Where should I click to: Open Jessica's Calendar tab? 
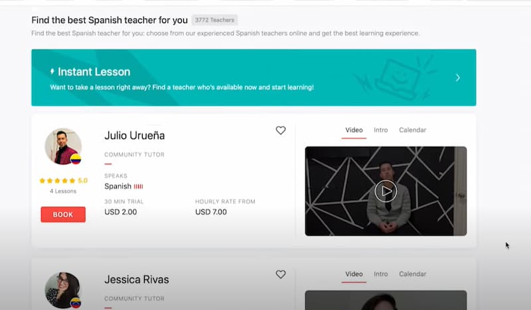(412, 274)
